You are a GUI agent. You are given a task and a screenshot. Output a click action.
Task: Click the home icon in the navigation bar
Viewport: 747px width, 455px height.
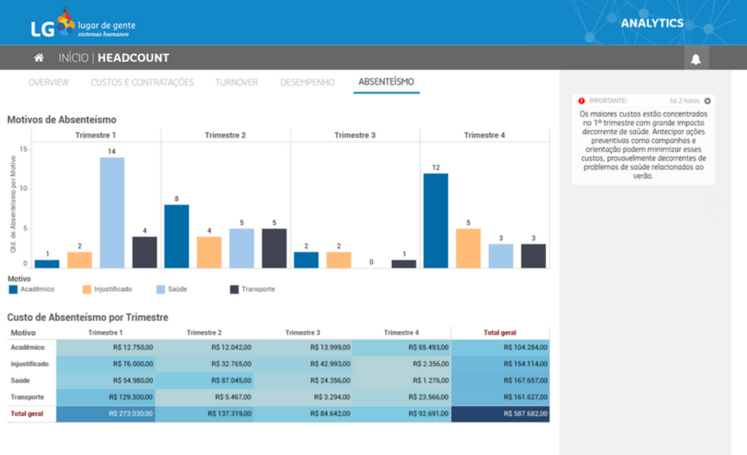tap(40, 57)
